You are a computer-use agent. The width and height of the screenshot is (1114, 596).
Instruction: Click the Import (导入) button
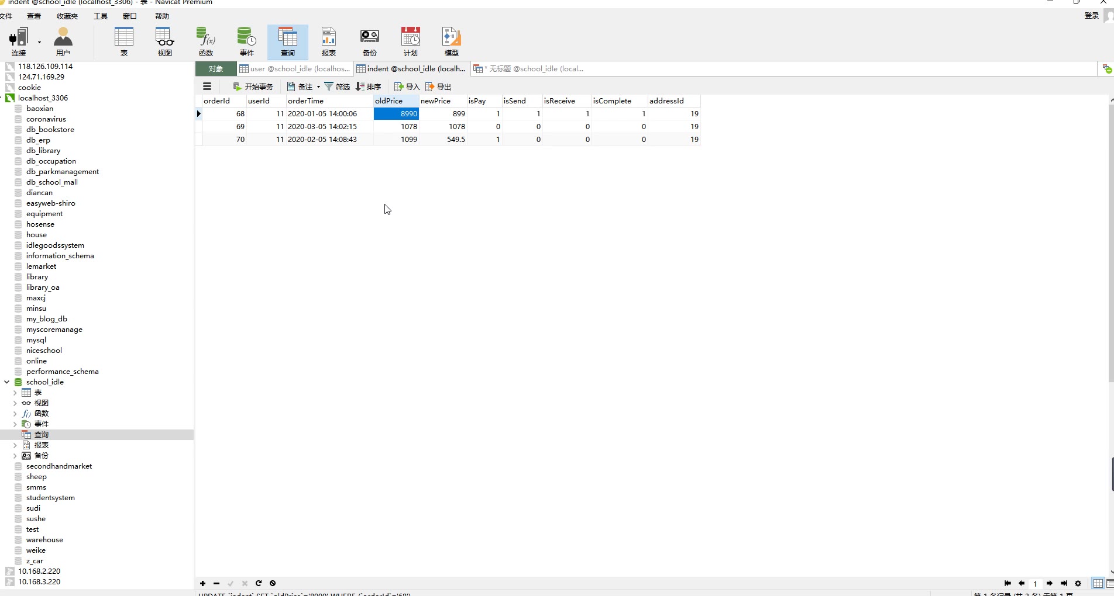pos(407,86)
